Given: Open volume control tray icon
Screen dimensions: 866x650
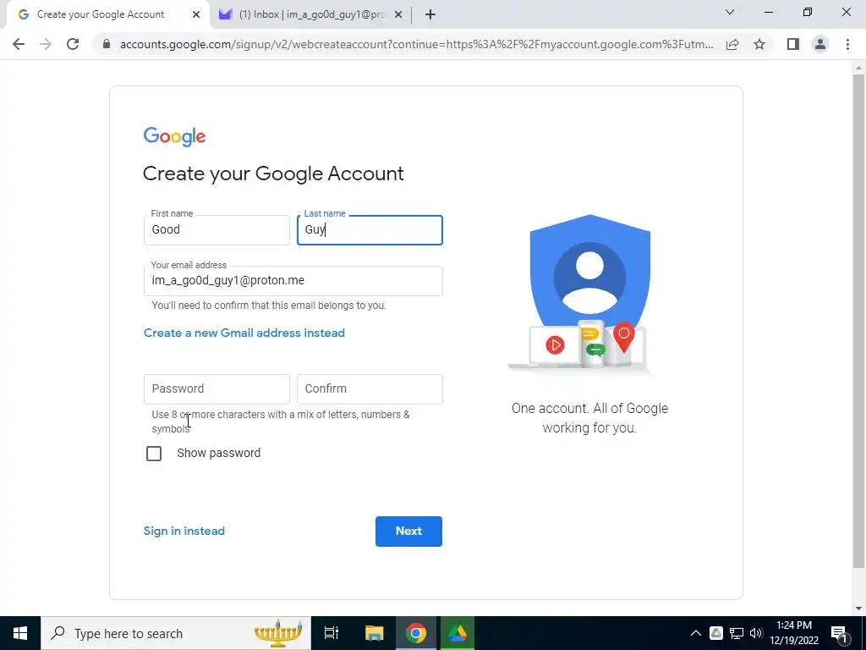Looking at the screenshot, I should pyautogui.click(x=756, y=633).
